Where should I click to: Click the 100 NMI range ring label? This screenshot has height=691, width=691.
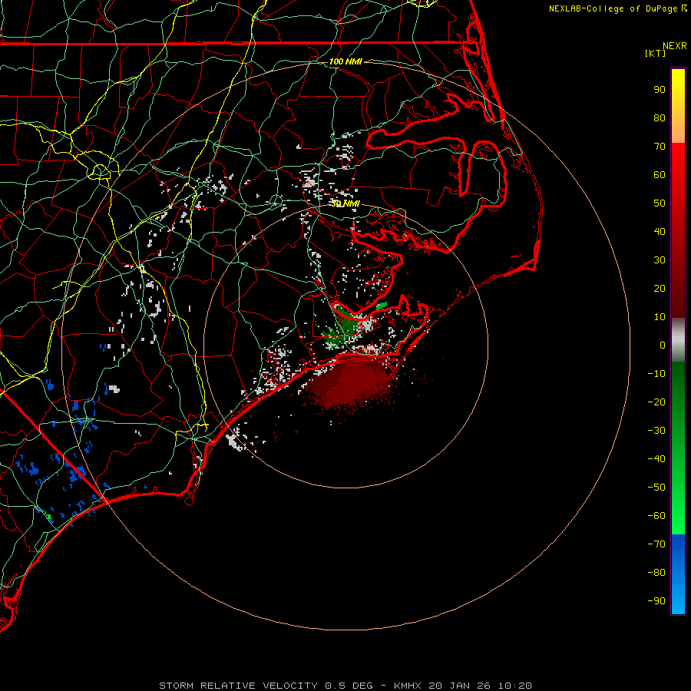coord(345,61)
